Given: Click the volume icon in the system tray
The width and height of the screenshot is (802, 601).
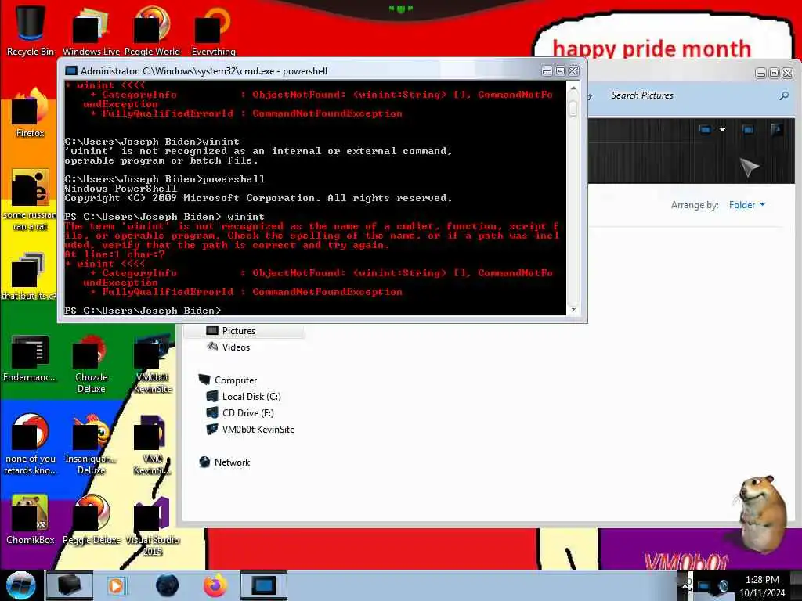Looking at the screenshot, I should tap(723, 585).
